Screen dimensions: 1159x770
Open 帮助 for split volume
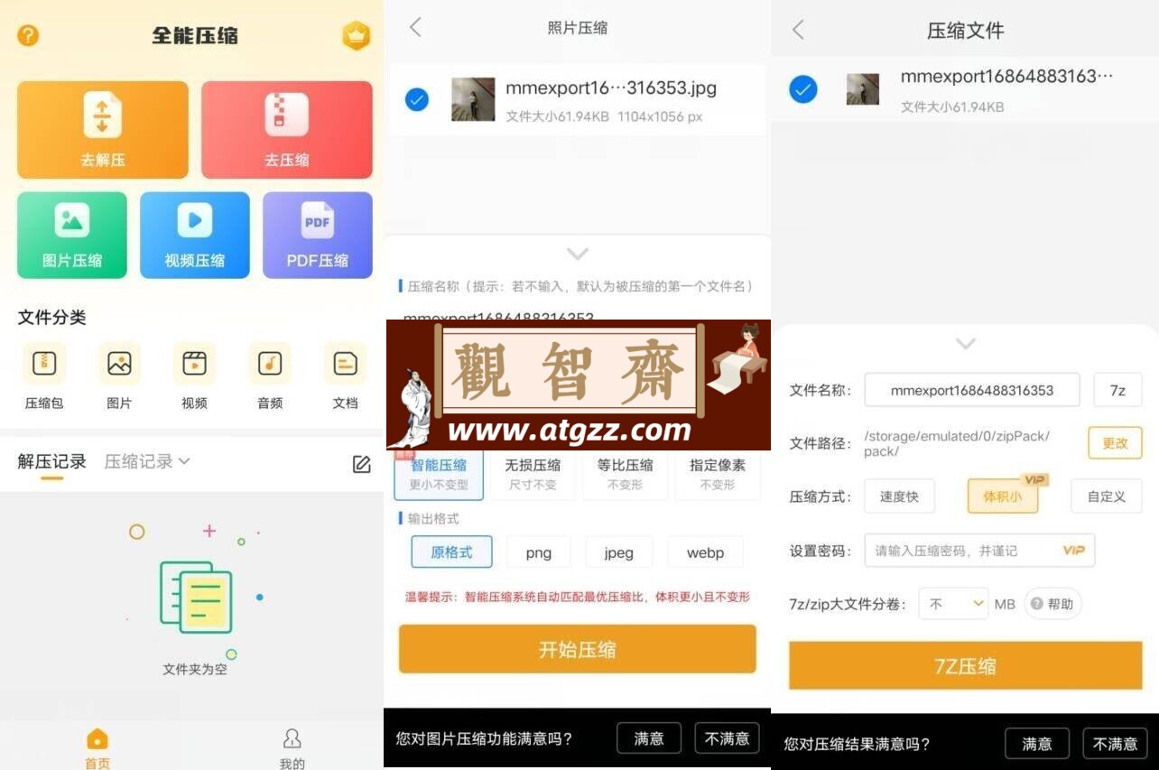click(x=1052, y=604)
